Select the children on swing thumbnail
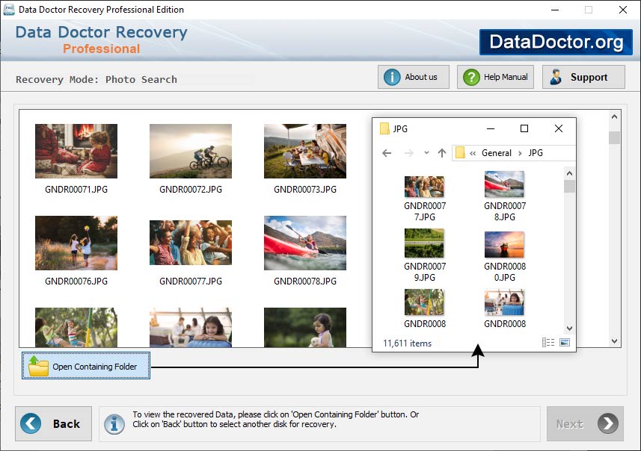The image size is (641, 451). (x=76, y=327)
